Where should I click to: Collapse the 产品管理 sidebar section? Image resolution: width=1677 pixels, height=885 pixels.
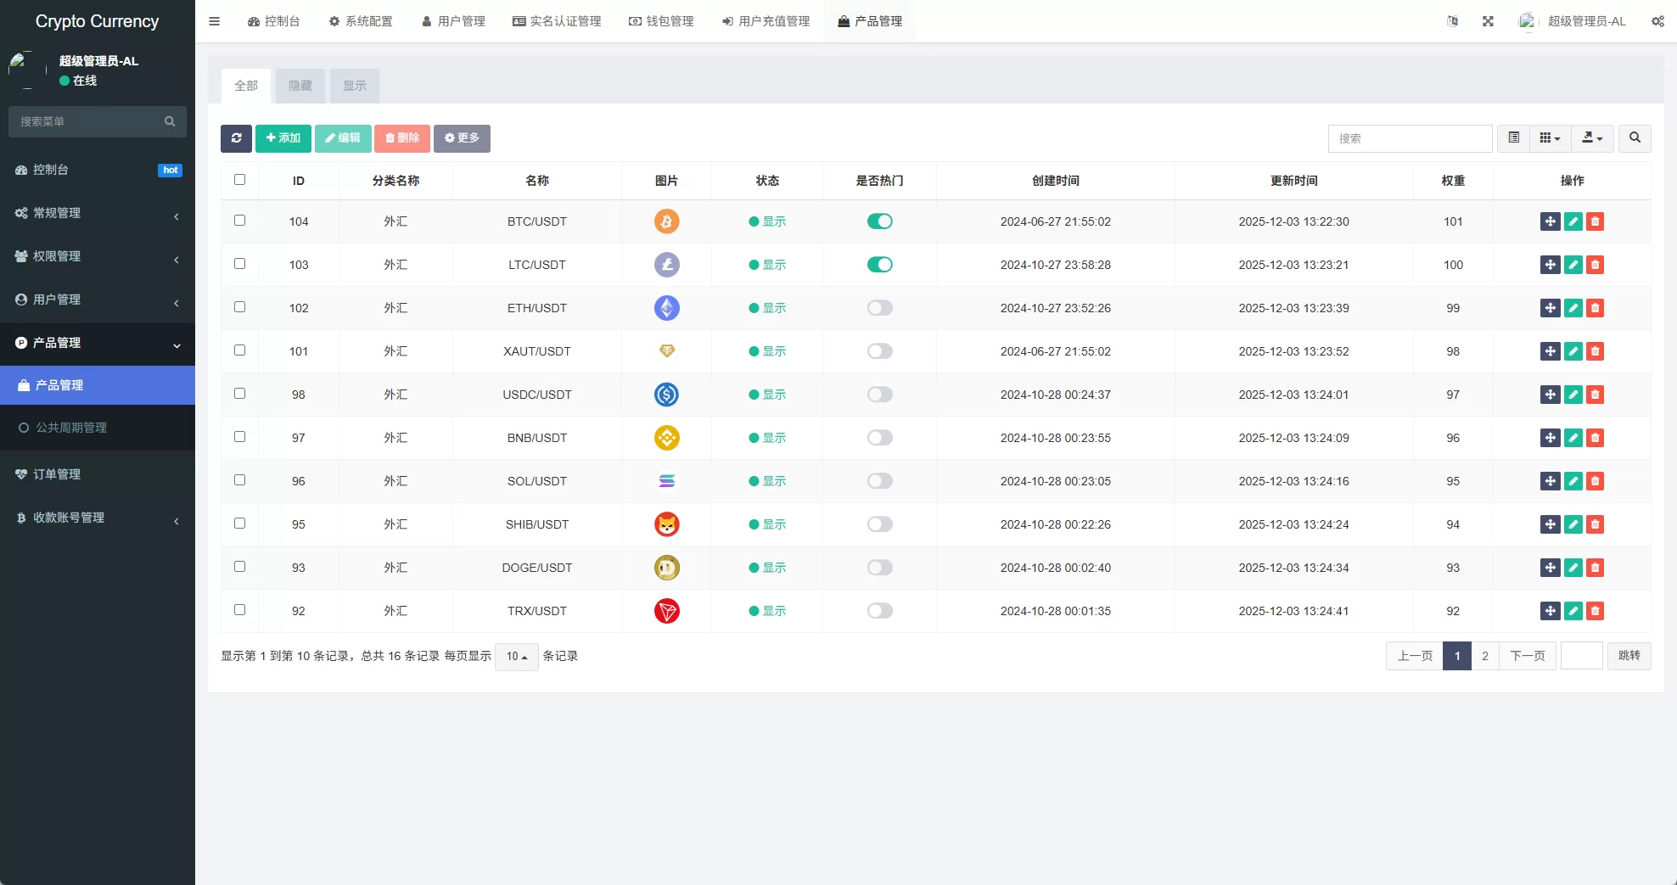98,343
